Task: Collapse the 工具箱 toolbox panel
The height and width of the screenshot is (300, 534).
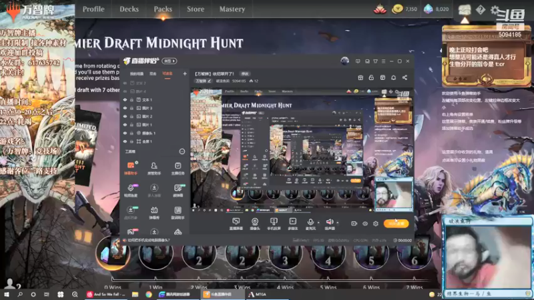Action: (182, 151)
